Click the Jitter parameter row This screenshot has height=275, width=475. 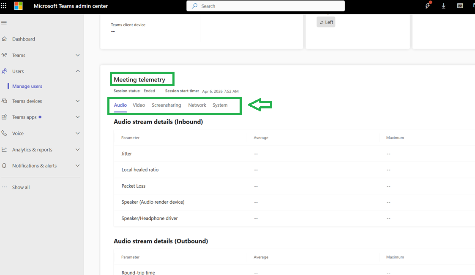pyautogui.click(x=294, y=154)
